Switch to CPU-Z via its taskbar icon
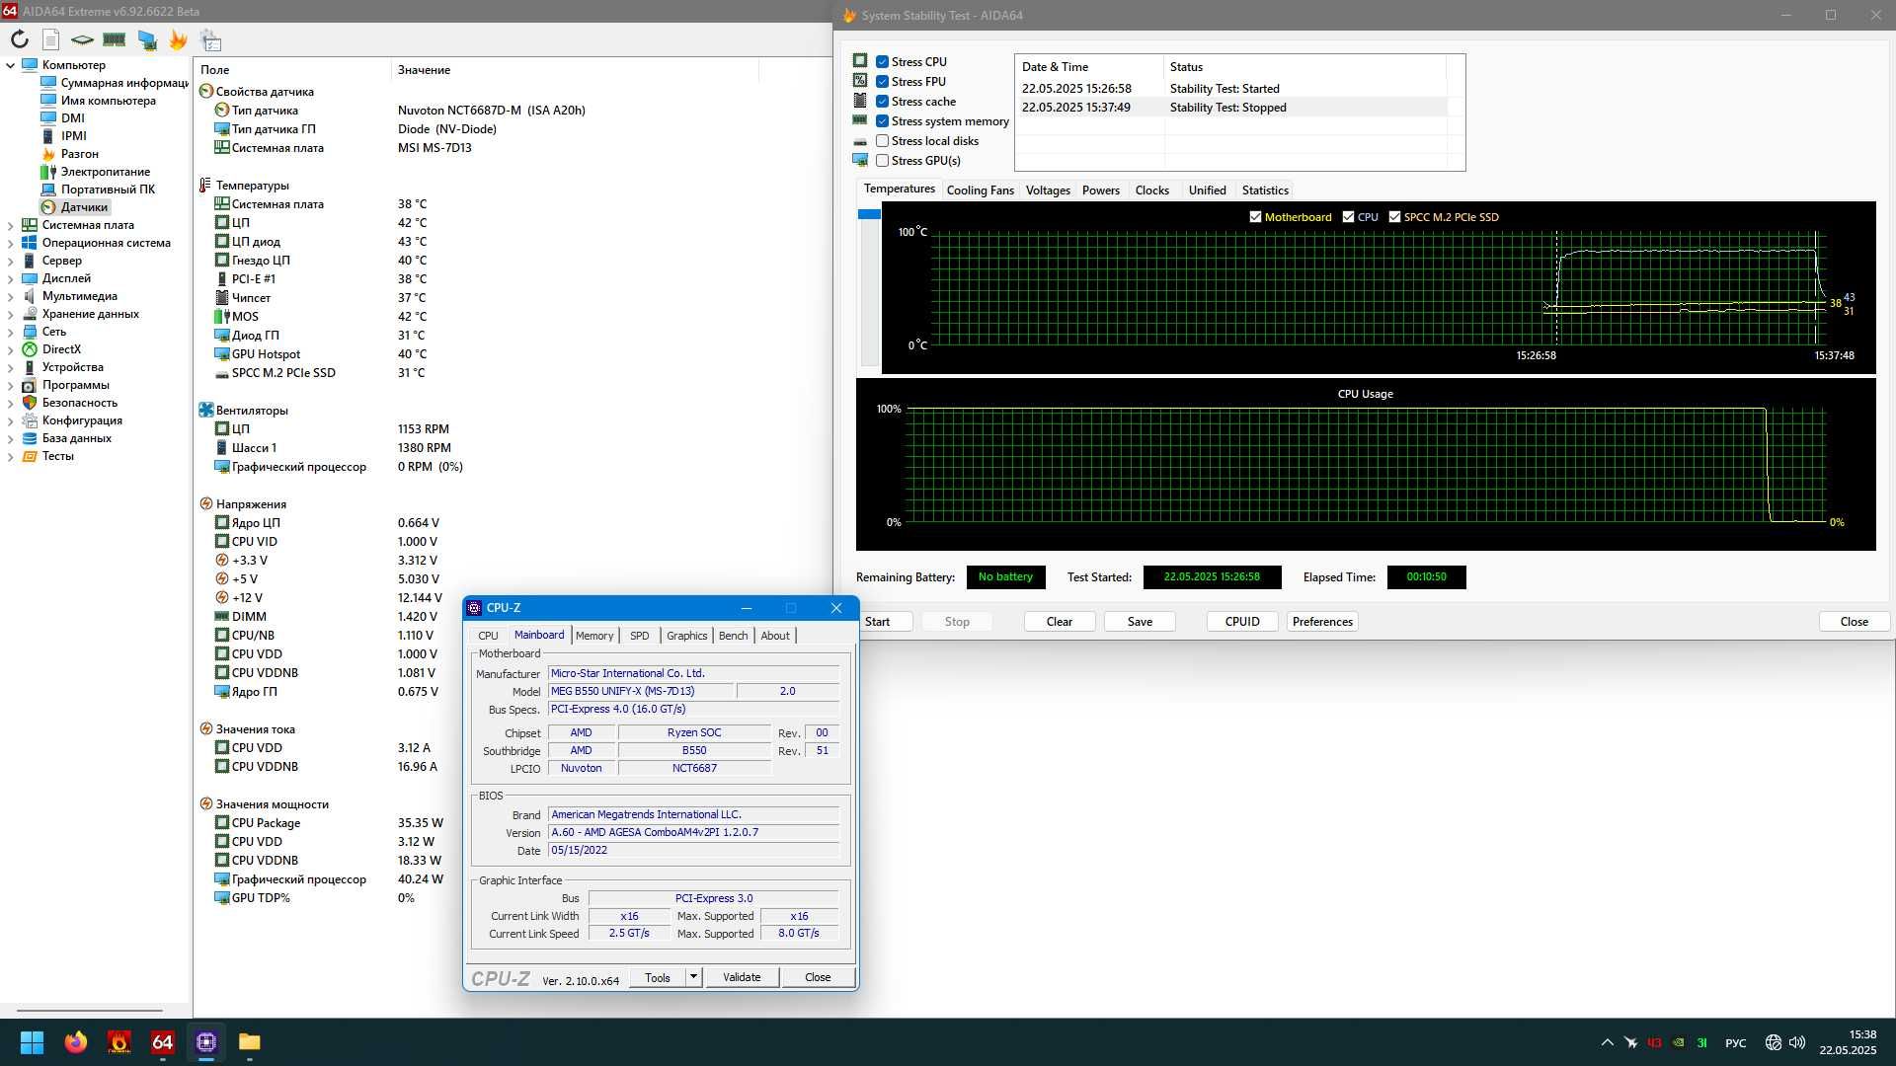 click(206, 1042)
